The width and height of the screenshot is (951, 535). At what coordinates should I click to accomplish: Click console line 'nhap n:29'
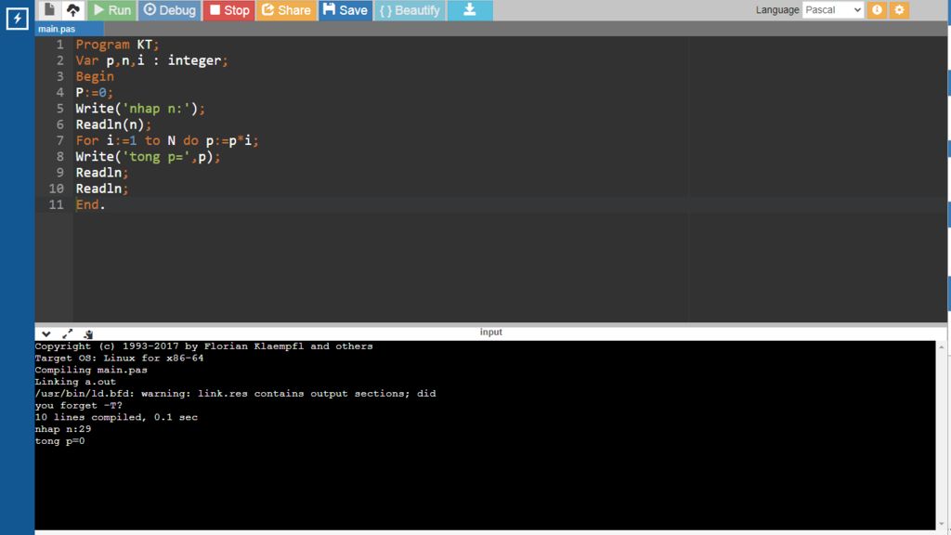coord(62,429)
